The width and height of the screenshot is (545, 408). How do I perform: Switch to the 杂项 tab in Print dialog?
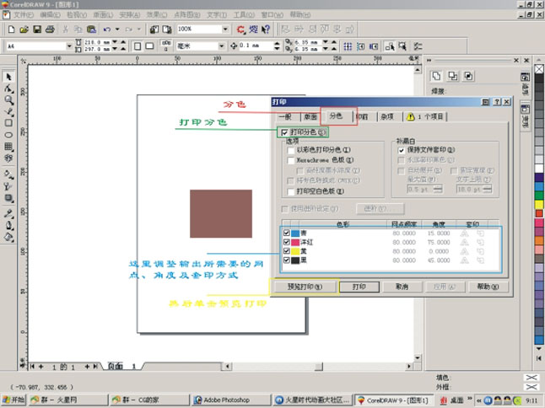387,116
